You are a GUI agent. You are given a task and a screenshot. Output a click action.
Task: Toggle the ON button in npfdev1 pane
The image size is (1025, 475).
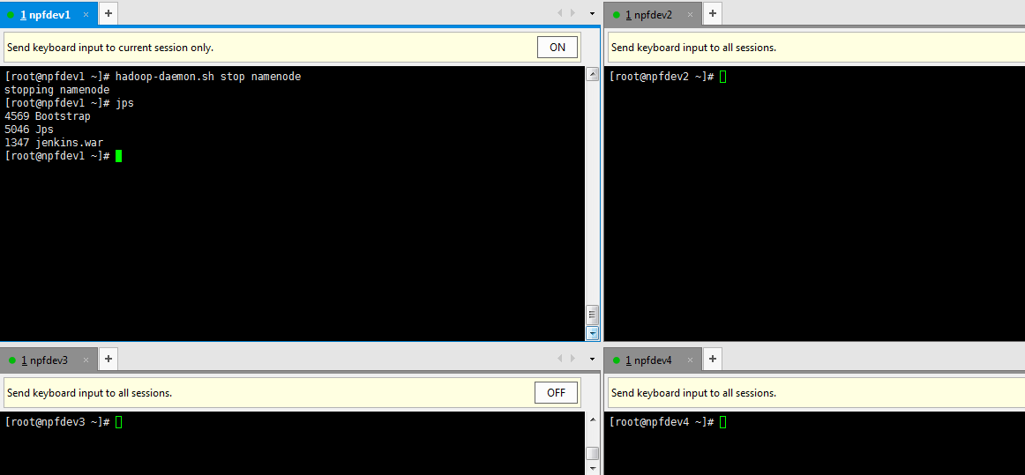point(557,47)
